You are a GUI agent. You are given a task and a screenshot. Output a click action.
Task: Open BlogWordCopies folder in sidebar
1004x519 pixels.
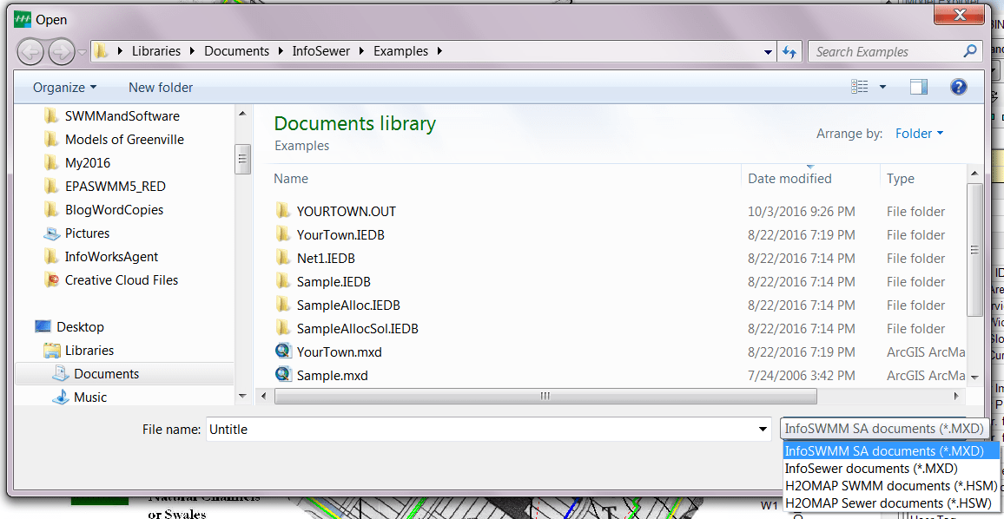coord(114,210)
